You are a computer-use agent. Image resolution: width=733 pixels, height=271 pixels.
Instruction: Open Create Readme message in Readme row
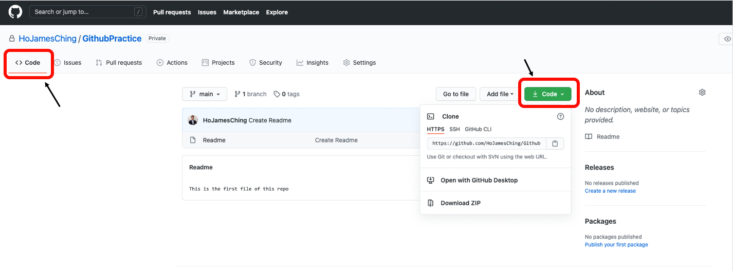point(336,140)
